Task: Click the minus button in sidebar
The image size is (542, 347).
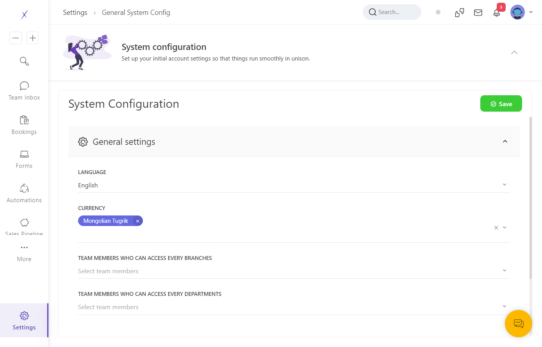Action: pos(16,38)
